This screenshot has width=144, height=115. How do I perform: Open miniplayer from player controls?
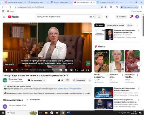[x=77, y=70]
